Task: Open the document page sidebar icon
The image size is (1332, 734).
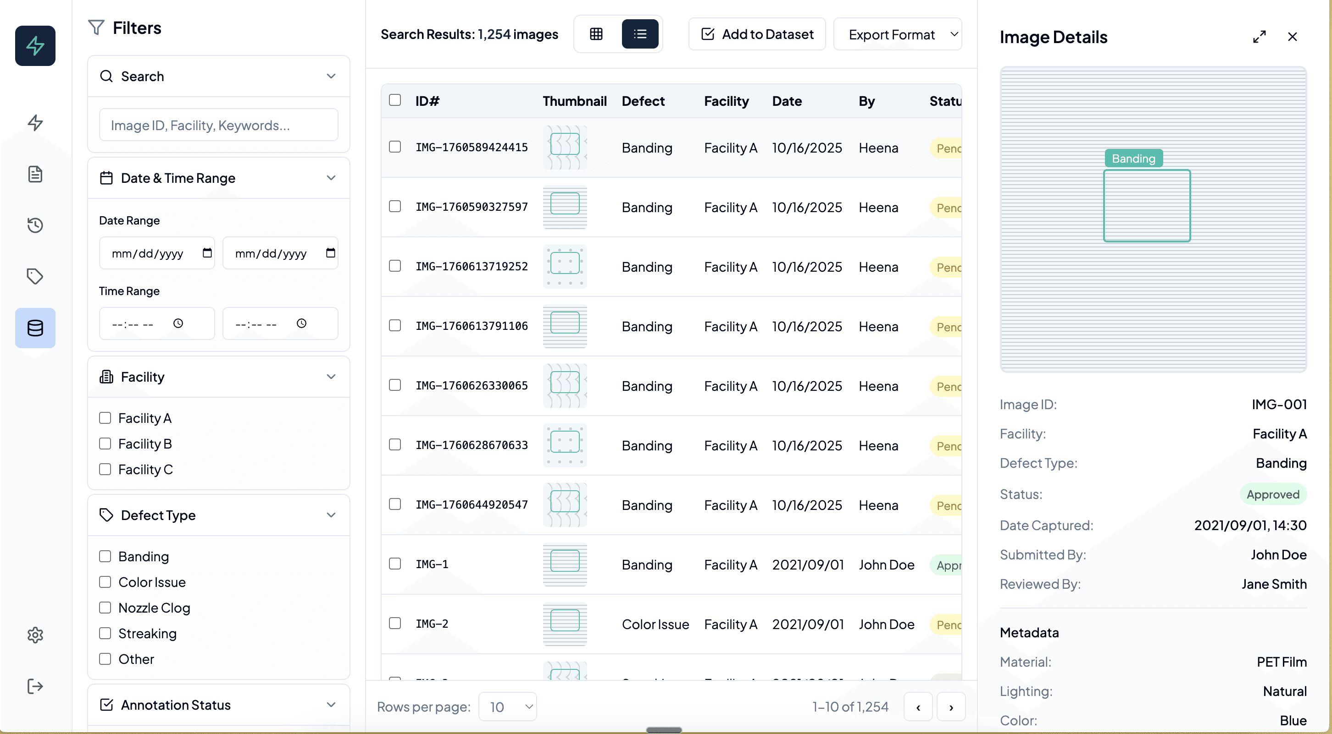Action: click(35, 174)
